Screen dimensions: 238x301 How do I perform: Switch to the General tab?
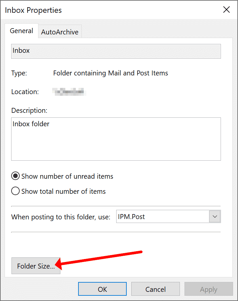click(x=21, y=31)
